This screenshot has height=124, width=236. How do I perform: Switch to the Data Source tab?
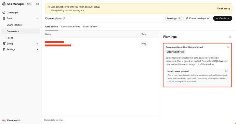coord(51,27)
